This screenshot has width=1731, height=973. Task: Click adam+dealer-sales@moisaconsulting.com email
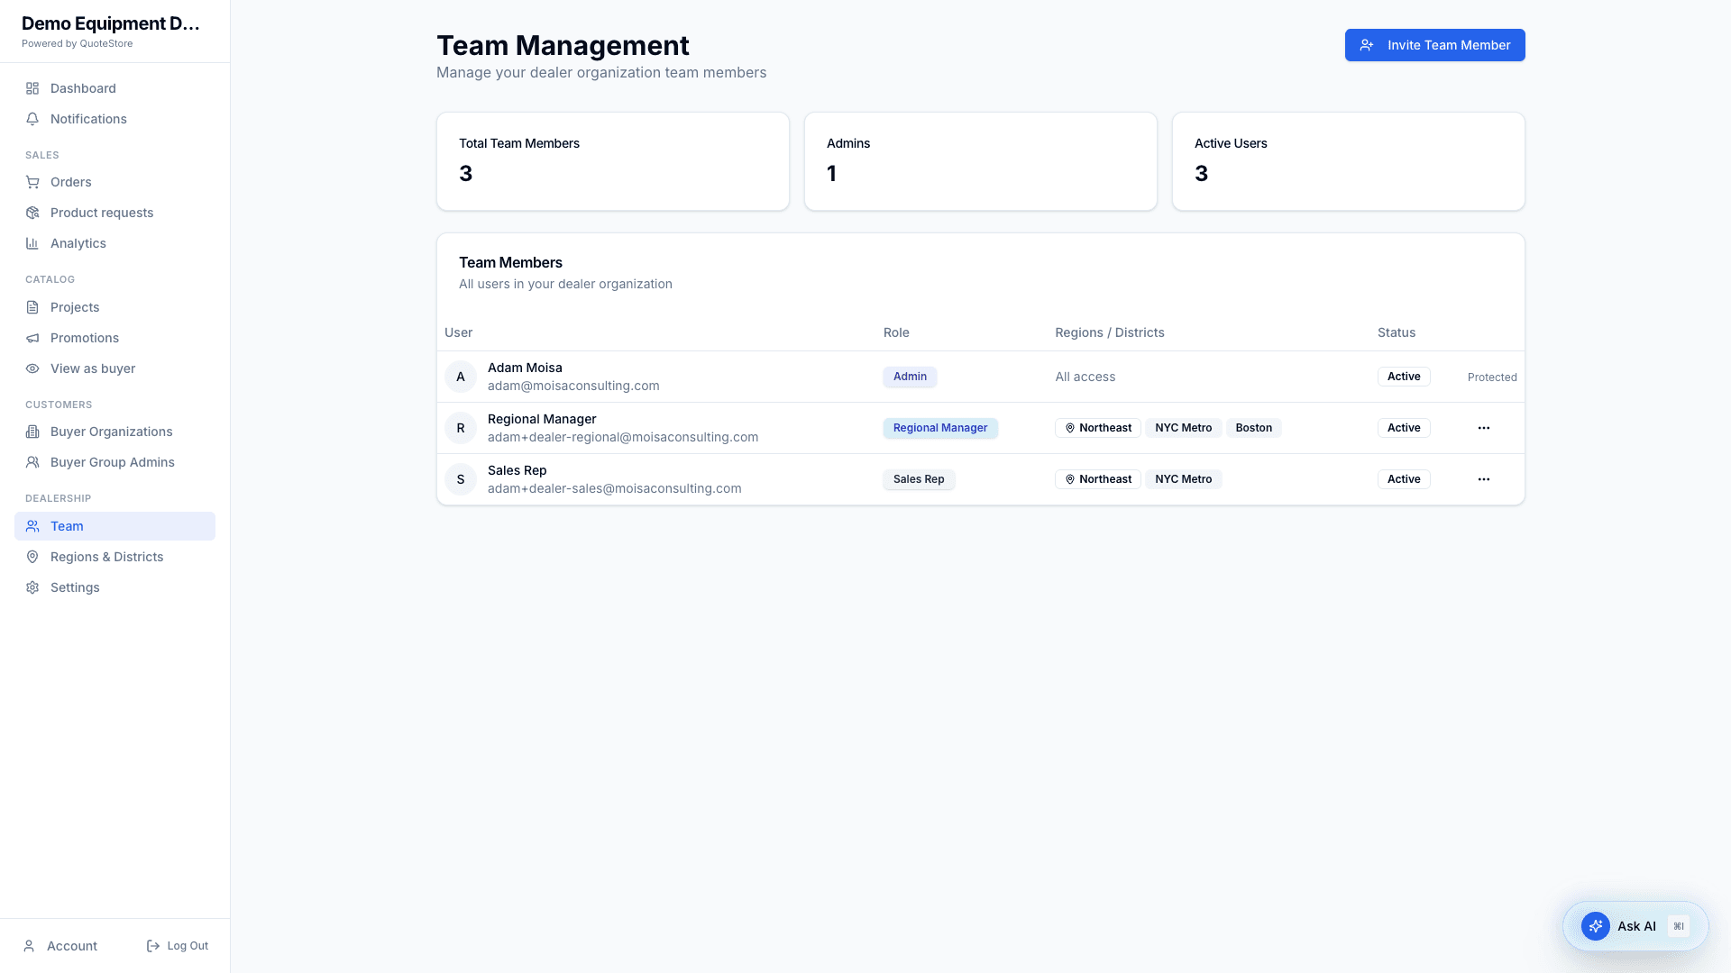pyautogui.click(x=615, y=488)
